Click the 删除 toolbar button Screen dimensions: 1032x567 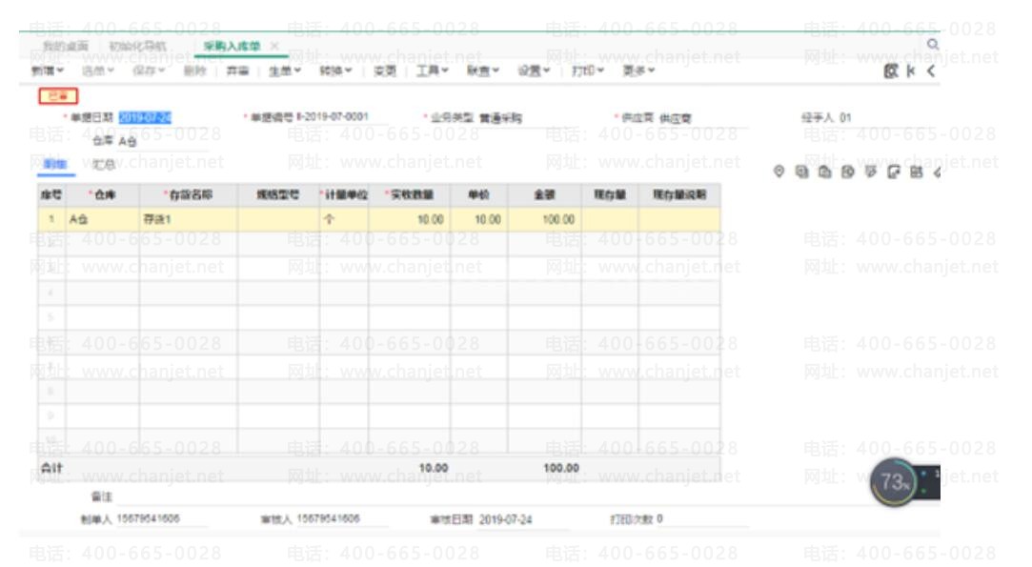tap(194, 71)
